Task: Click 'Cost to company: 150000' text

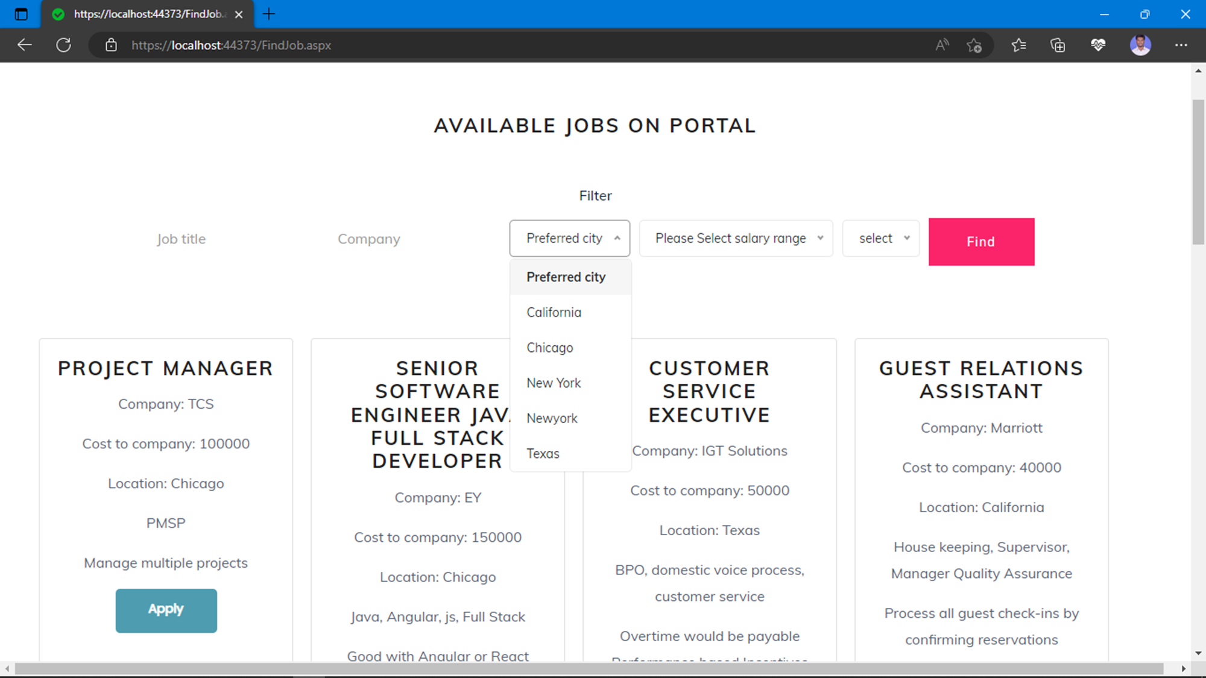Action: pos(438,538)
